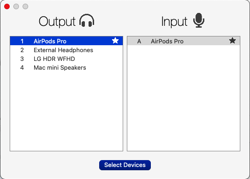Screen dimensions: 250x179
Task: Click shortcut letter A in Input list
Action: [x=139, y=42]
